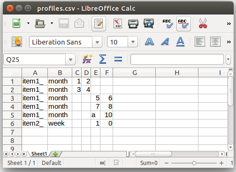This screenshot has width=236, height=172.
Task: Click the Sum sigma icon
Action: (x=103, y=59)
